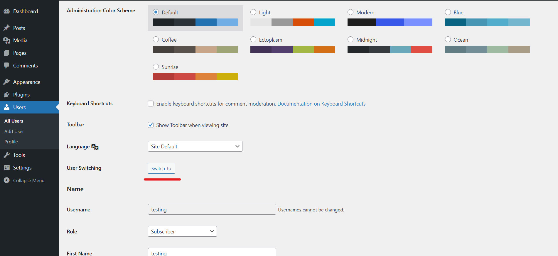
Task: Open the Profile submenu item
Action: [11, 142]
